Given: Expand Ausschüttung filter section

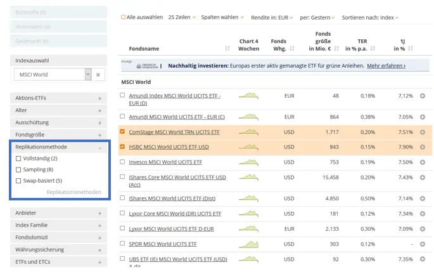Looking at the screenshot, I should 58,122.
